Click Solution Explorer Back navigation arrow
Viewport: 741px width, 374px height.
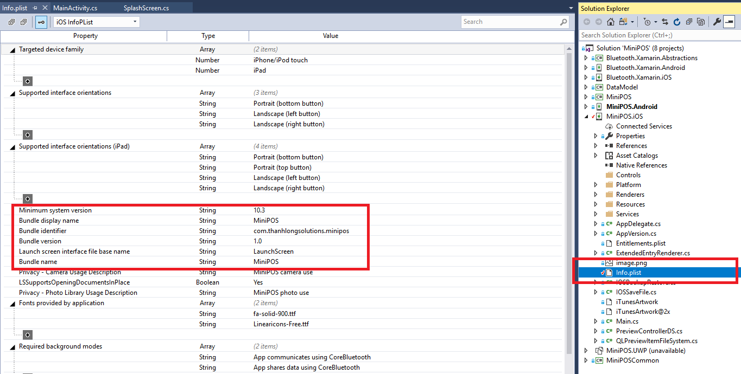point(587,22)
